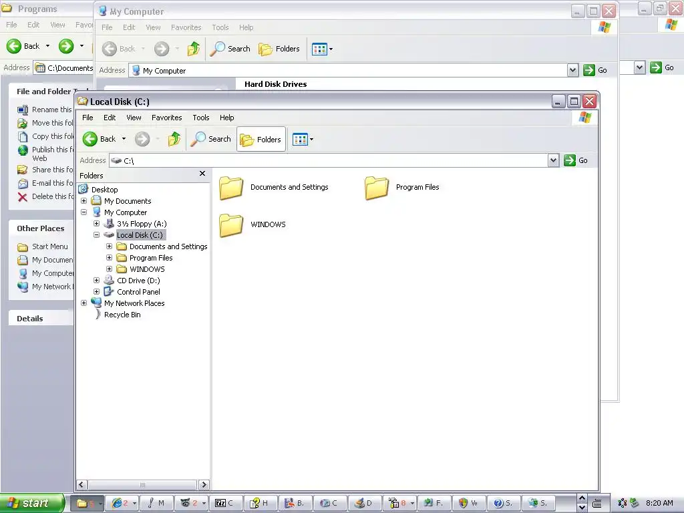Viewport: 684px width, 513px height.
Task: Open Views icon in My Computer window
Action: tap(319, 49)
